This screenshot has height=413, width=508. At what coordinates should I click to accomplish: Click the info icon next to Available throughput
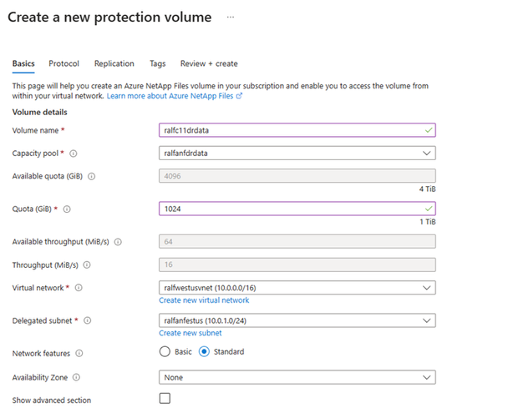click(x=118, y=242)
